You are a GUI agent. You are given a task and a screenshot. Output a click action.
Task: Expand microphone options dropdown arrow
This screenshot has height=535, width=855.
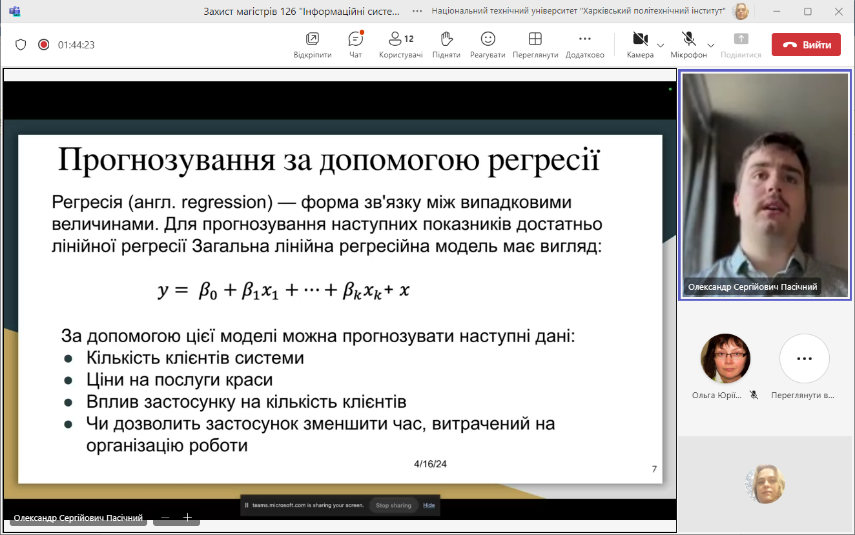[x=710, y=45]
